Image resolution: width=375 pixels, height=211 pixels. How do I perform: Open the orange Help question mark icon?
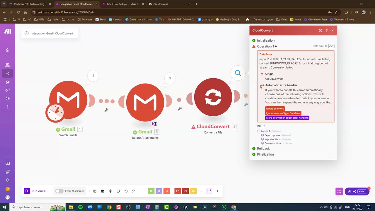[8, 189]
